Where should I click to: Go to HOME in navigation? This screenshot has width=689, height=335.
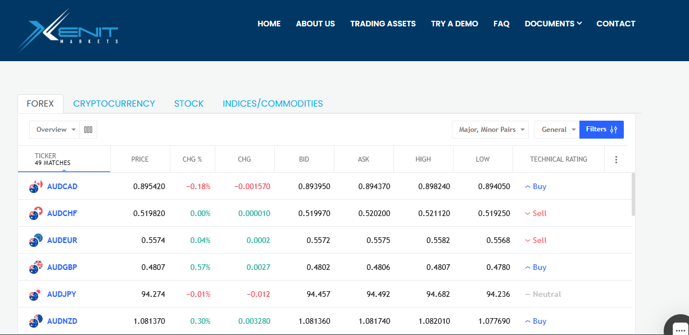[269, 24]
